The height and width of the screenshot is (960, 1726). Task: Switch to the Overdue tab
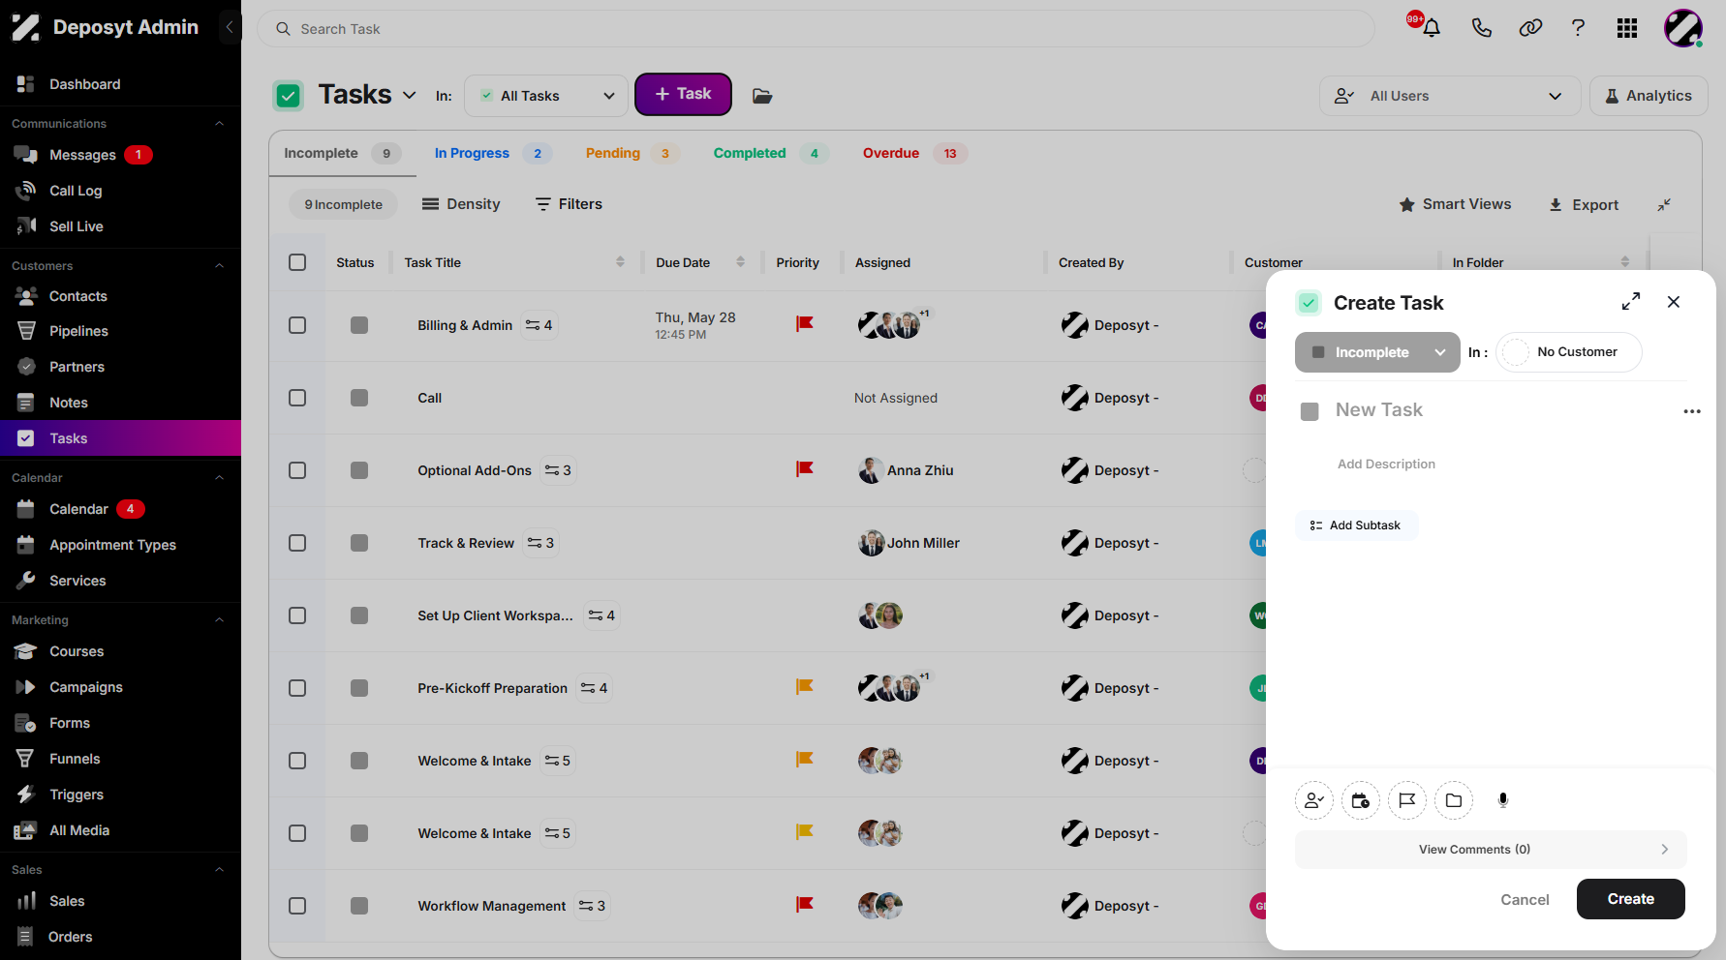pos(914,153)
